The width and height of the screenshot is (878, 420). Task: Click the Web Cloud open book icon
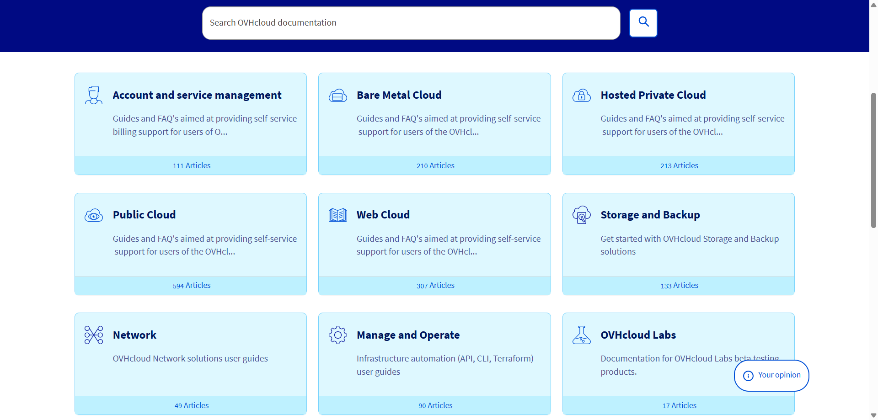(x=337, y=215)
